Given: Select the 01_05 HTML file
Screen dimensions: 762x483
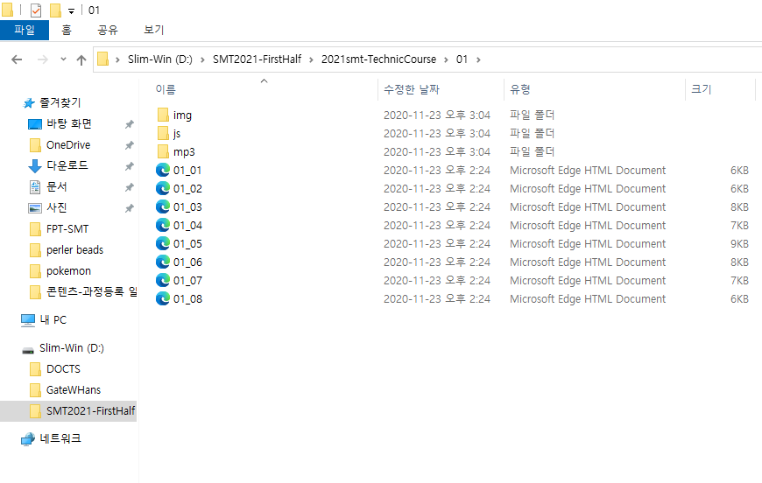Looking at the screenshot, I should pyautogui.click(x=187, y=243).
